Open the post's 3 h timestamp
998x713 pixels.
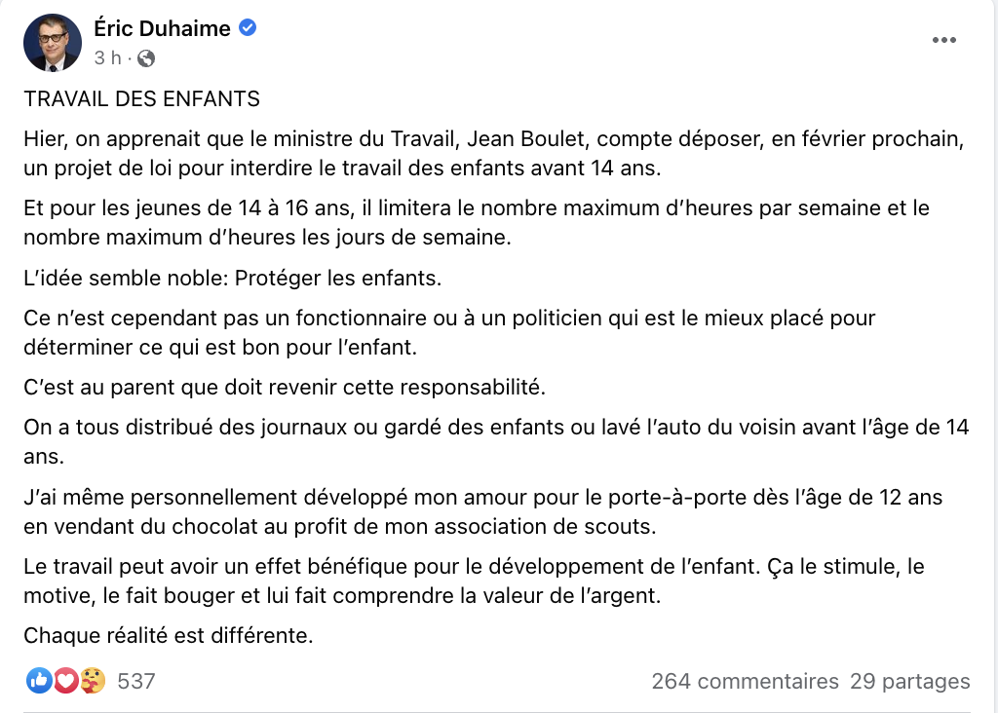pyautogui.click(x=107, y=57)
